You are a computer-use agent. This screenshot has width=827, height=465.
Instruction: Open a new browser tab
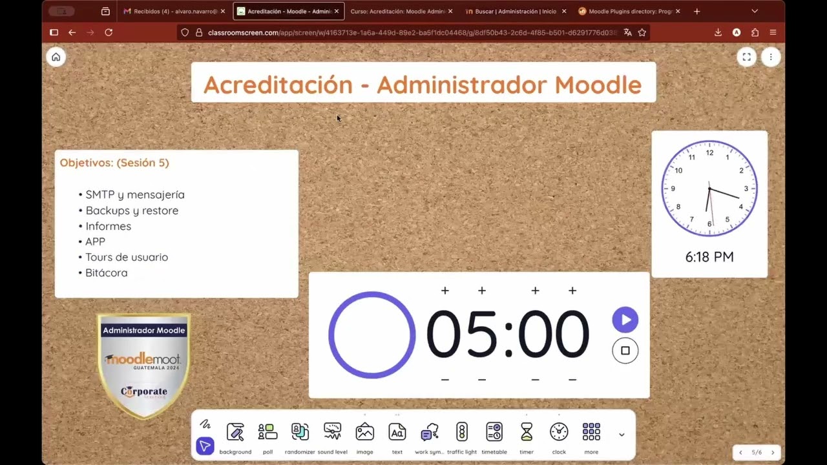click(696, 12)
